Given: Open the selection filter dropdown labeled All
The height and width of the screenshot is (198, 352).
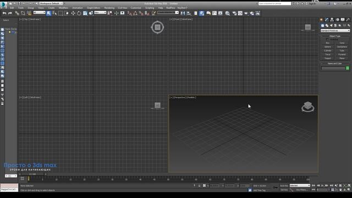Looking at the screenshot, I should click(x=39, y=13).
